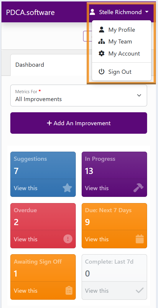Click View this under Suggestions
The height and width of the screenshot is (308, 158).
pos(26,188)
